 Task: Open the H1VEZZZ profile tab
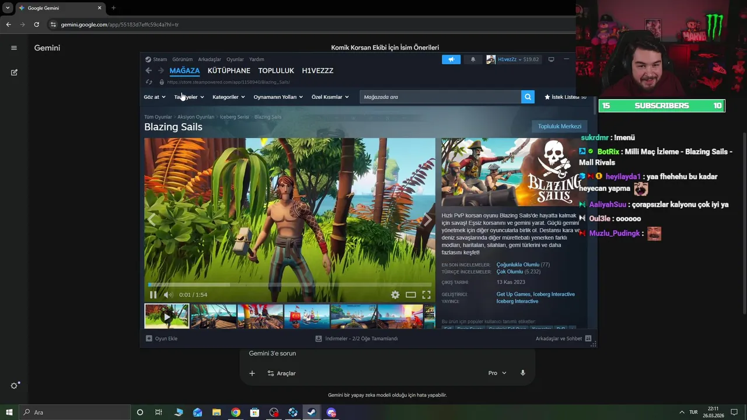317,71
